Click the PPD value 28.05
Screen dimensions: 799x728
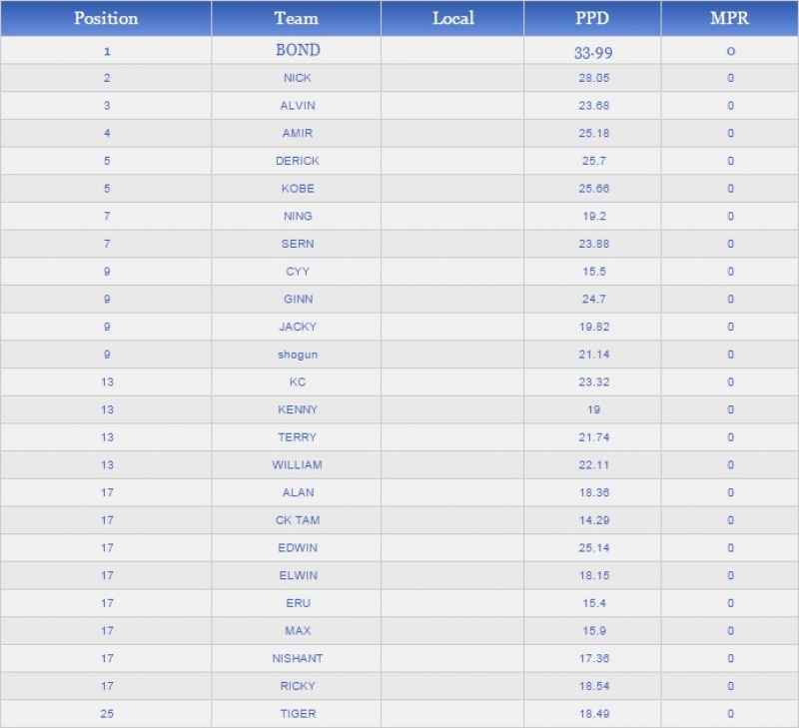point(592,78)
